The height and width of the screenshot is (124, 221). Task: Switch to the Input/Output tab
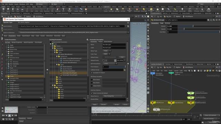[x=26, y=36]
